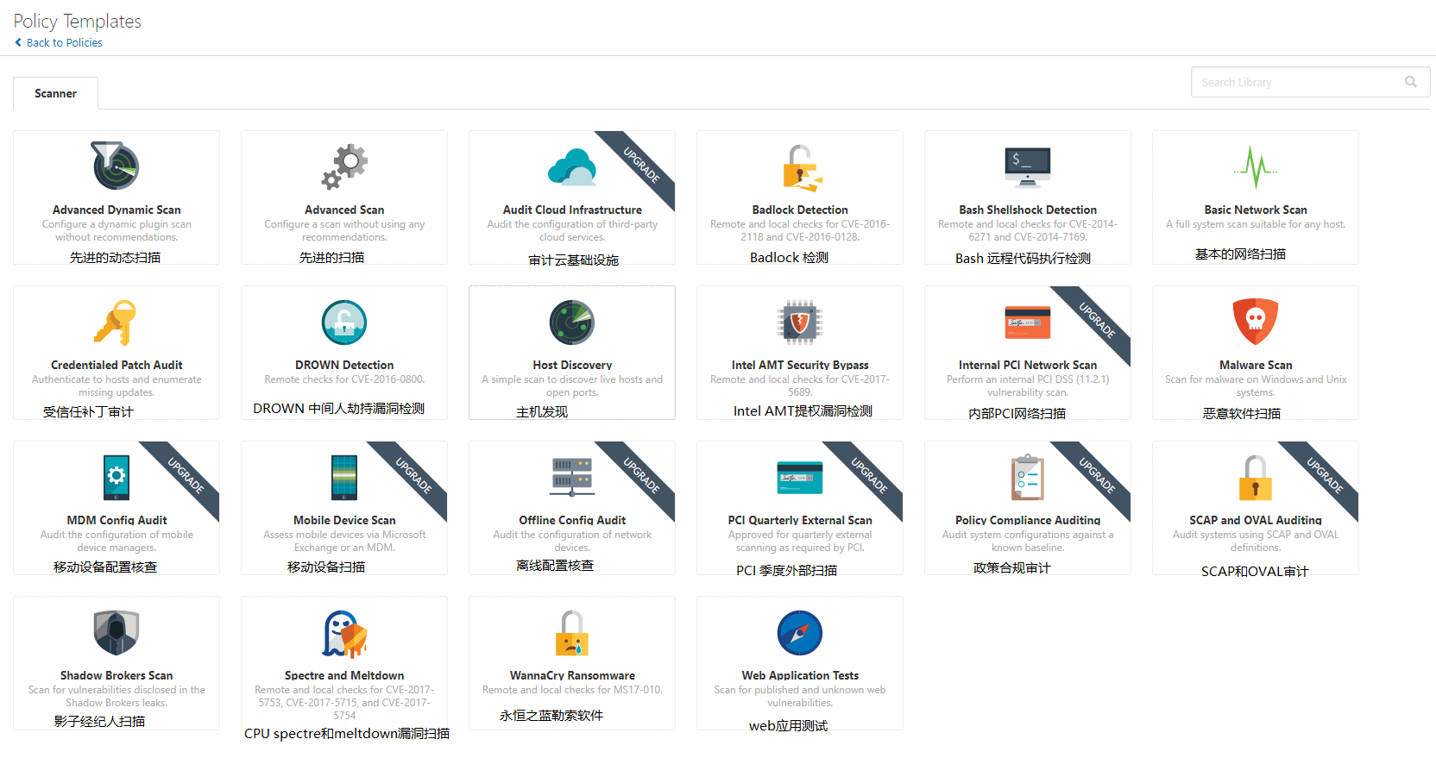Open the Host Discovery radar icon
This screenshot has height=758, width=1436.
[572, 323]
